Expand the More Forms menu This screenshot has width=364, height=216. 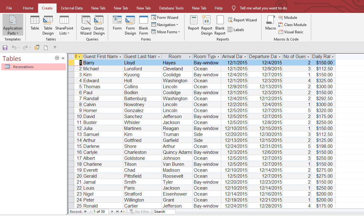166,31
